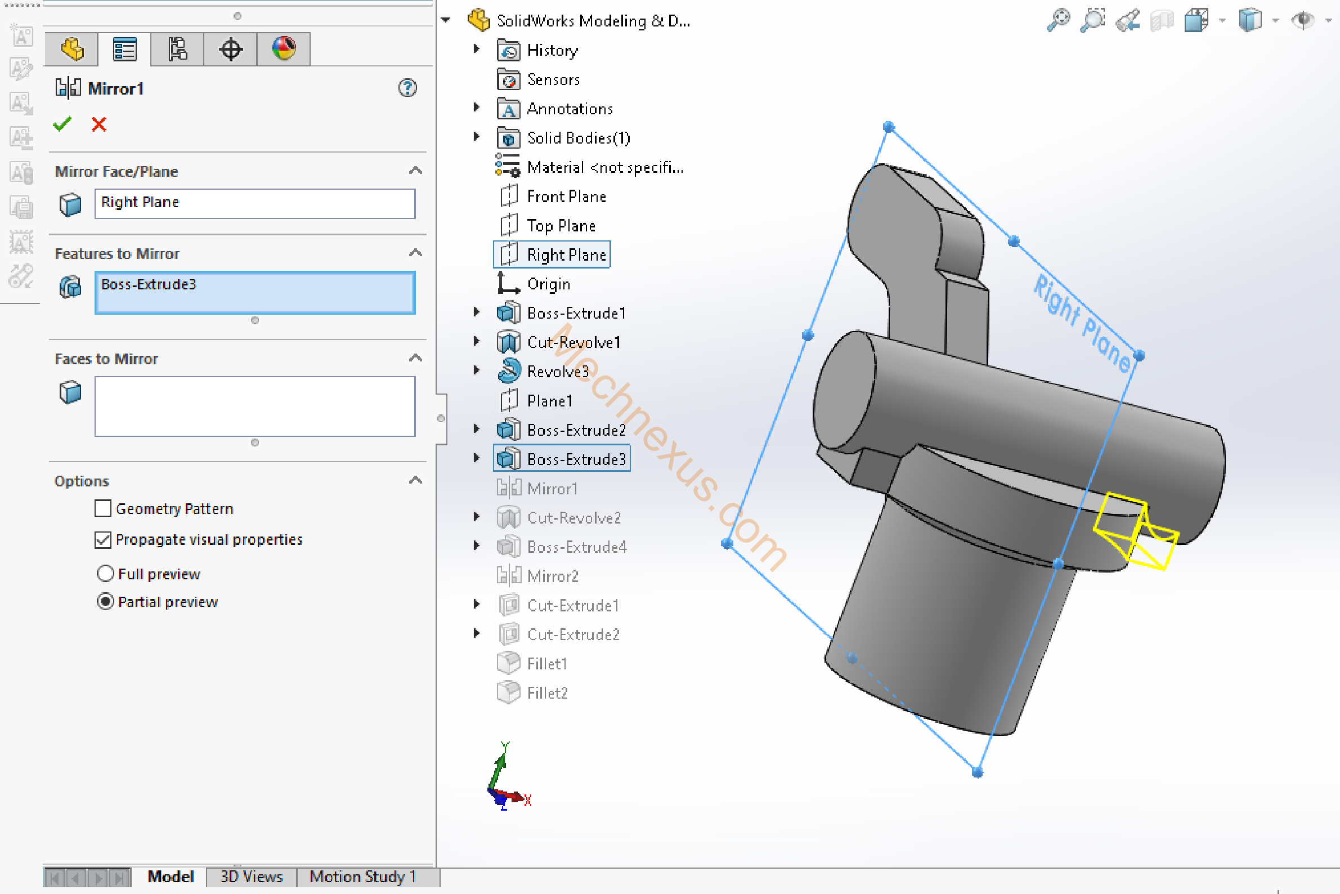Uncheck Propagate visual properties
Screen dimensions: 1340x894
(102, 539)
